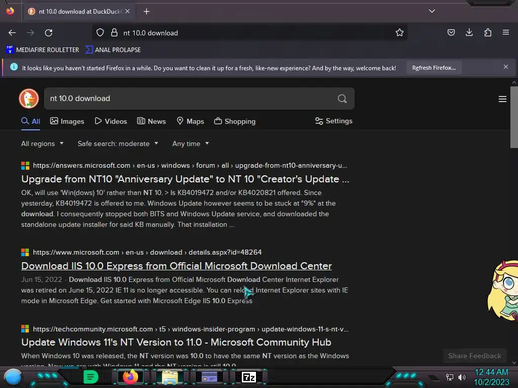This screenshot has width=518, height=388.
Task: Open the search Settings menu
Action: tap(334, 121)
